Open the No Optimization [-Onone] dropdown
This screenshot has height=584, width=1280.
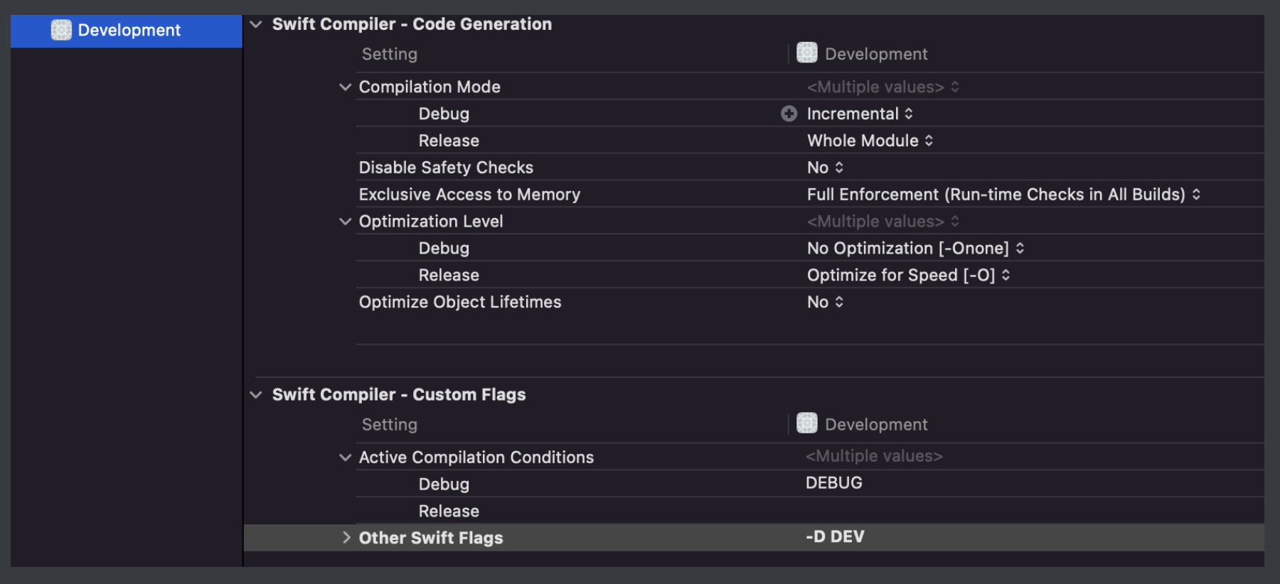click(x=915, y=248)
